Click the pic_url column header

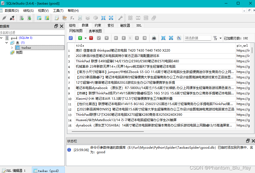point(242,45)
